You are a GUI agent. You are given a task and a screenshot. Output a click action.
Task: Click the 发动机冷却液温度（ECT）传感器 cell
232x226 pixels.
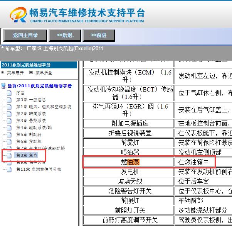128,93
